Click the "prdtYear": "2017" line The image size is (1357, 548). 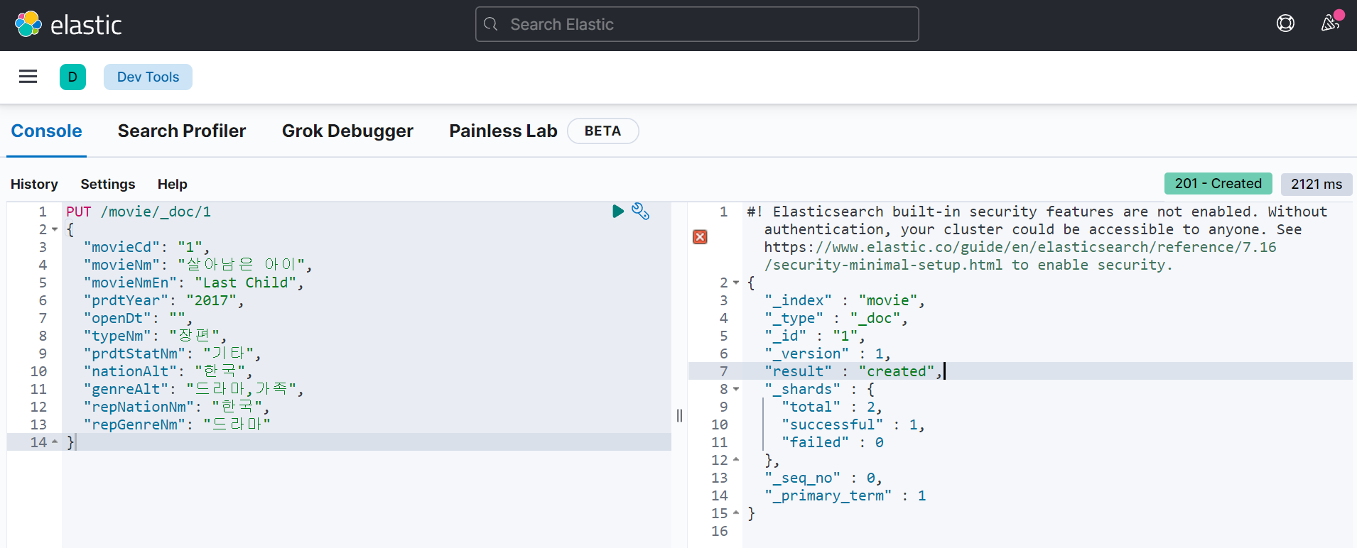tap(163, 300)
